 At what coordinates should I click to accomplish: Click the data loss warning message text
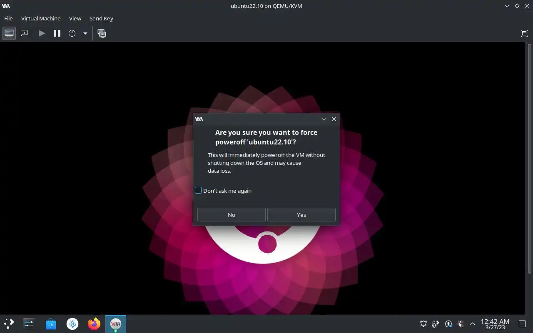[x=266, y=163]
